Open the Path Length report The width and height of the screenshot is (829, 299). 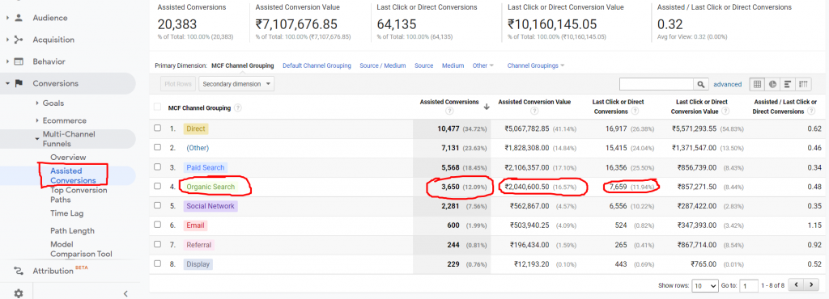72,231
